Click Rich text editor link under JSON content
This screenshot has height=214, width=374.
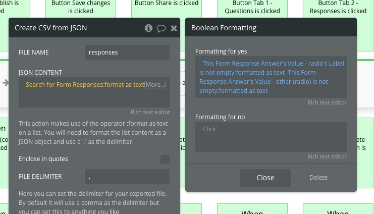coord(150,112)
